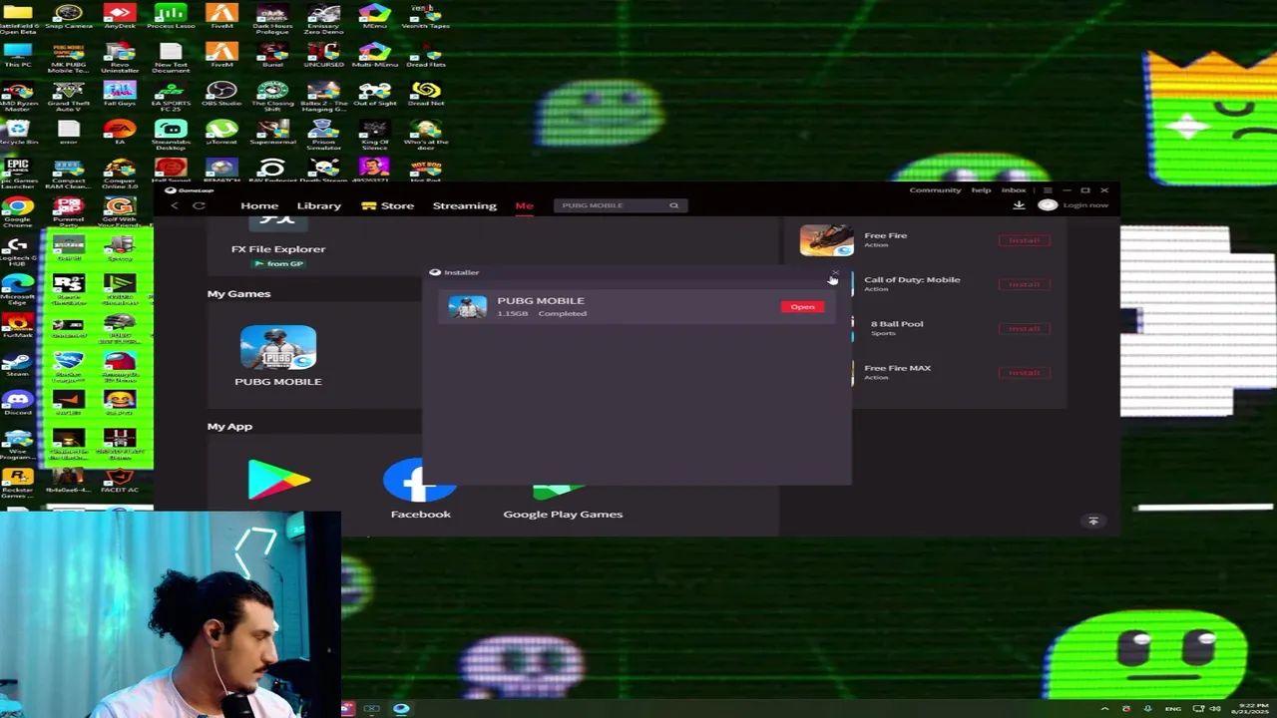Click the taskbar clock
Image resolution: width=1277 pixels, height=718 pixels.
[1251, 709]
